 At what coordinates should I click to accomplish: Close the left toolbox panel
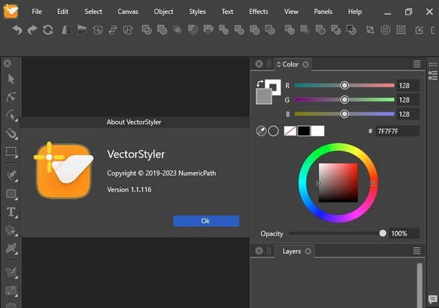[x=7, y=64]
